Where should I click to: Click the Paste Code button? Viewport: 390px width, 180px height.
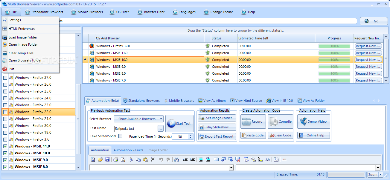pos(252,135)
